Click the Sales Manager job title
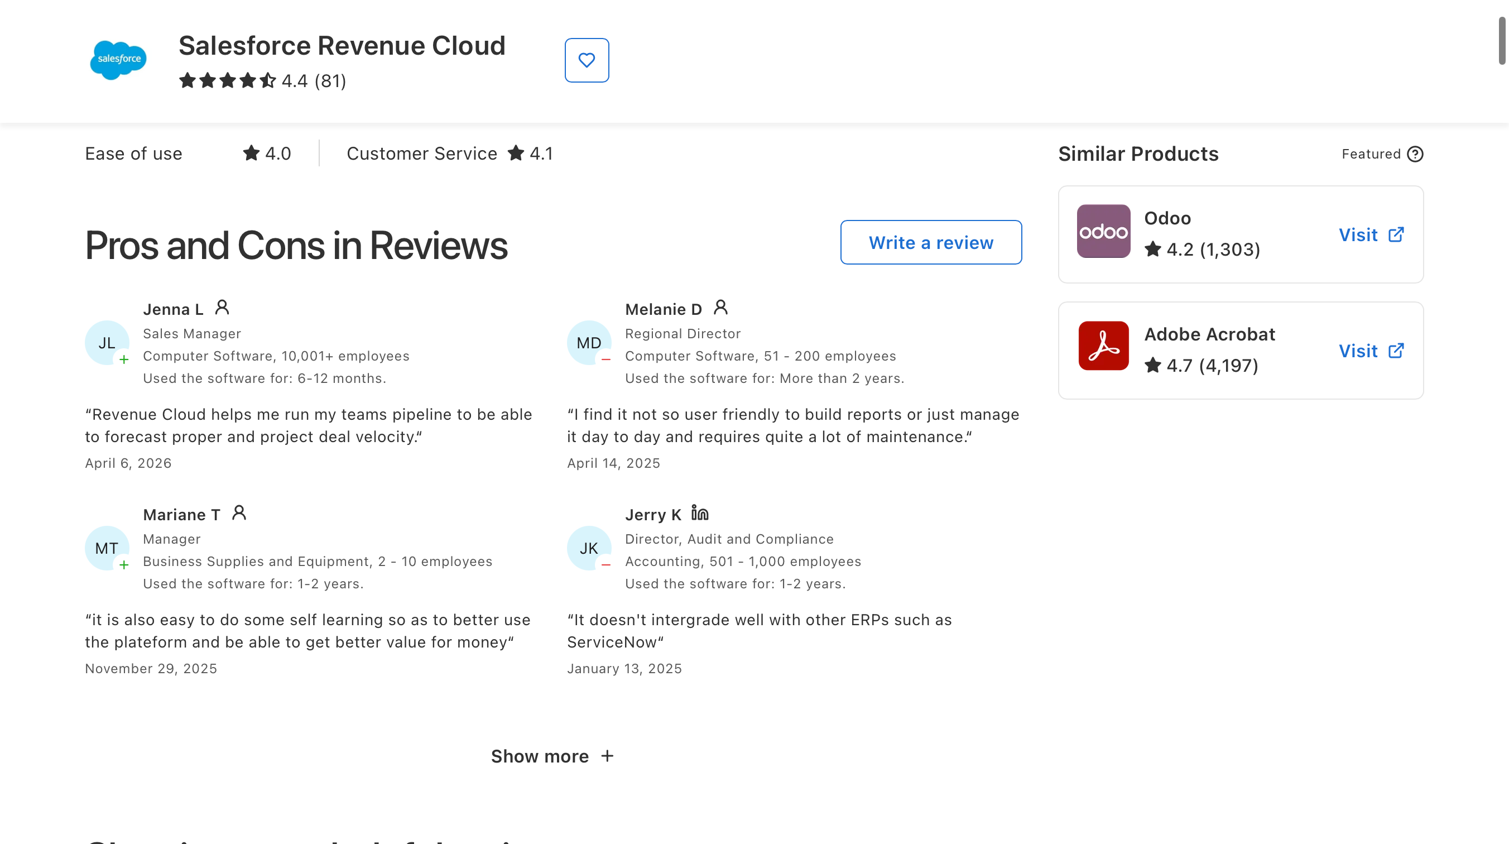Screen dimensions: 1509x844 point(192,333)
